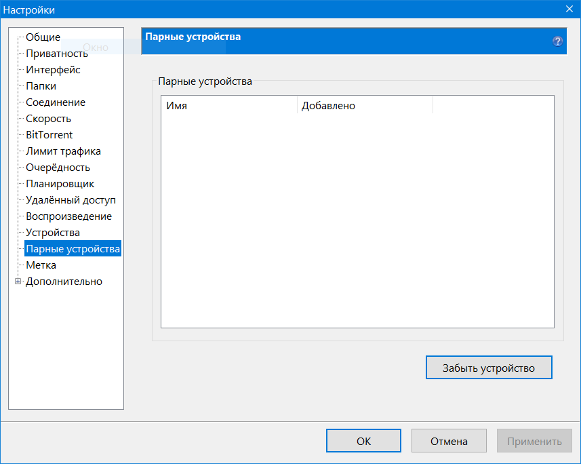Screen dimensions: 581x464
Task: Select Приватность in the settings tree
Action: [x=56, y=54]
